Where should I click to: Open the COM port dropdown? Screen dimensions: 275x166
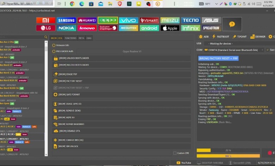tap(234, 50)
